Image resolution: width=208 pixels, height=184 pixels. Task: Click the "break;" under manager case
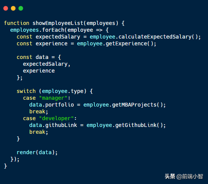39,112
